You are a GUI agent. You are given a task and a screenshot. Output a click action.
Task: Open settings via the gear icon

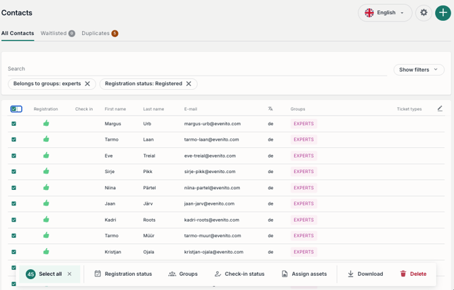[x=424, y=13]
